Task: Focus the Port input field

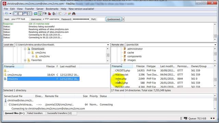Action: pos(101,19)
